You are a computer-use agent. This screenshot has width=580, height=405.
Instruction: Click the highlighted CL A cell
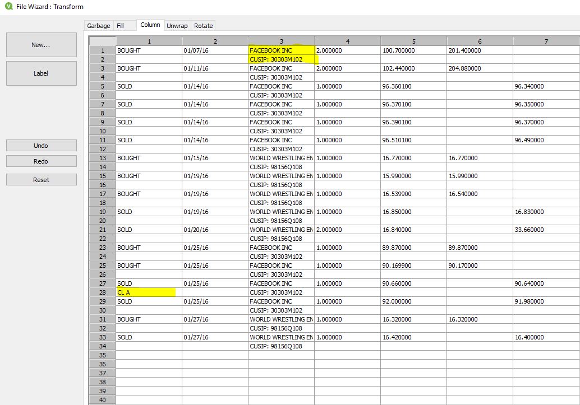pyautogui.click(x=149, y=292)
